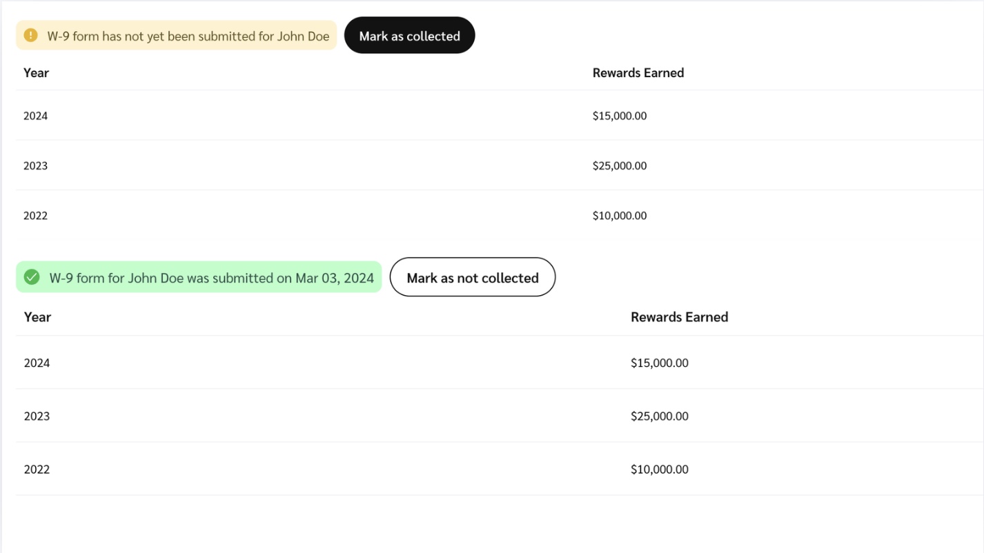Click $25,000.00 amount in the not-submitted table
The height and width of the screenshot is (553, 984).
click(619, 165)
